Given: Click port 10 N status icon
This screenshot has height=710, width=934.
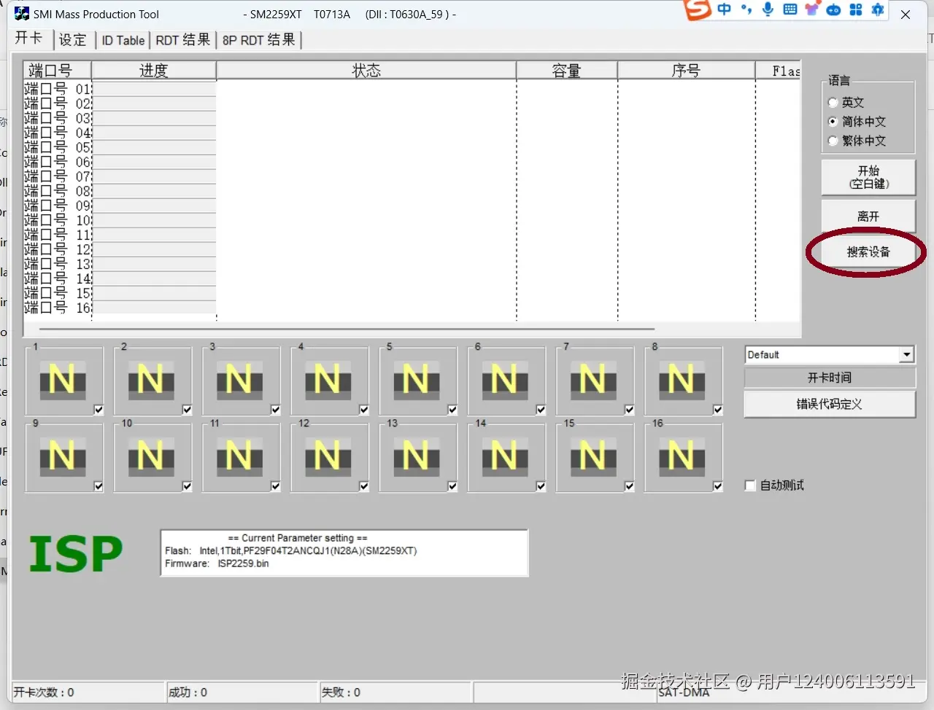Looking at the screenshot, I should [151, 456].
